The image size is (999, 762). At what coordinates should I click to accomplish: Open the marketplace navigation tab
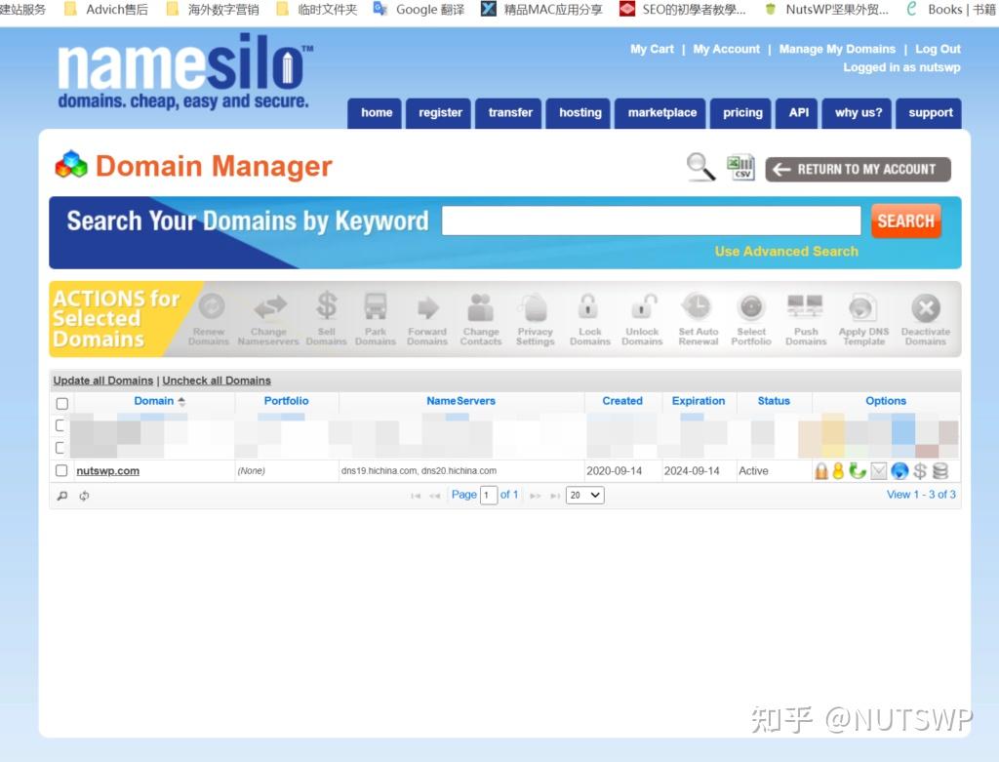tap(661, 113)
